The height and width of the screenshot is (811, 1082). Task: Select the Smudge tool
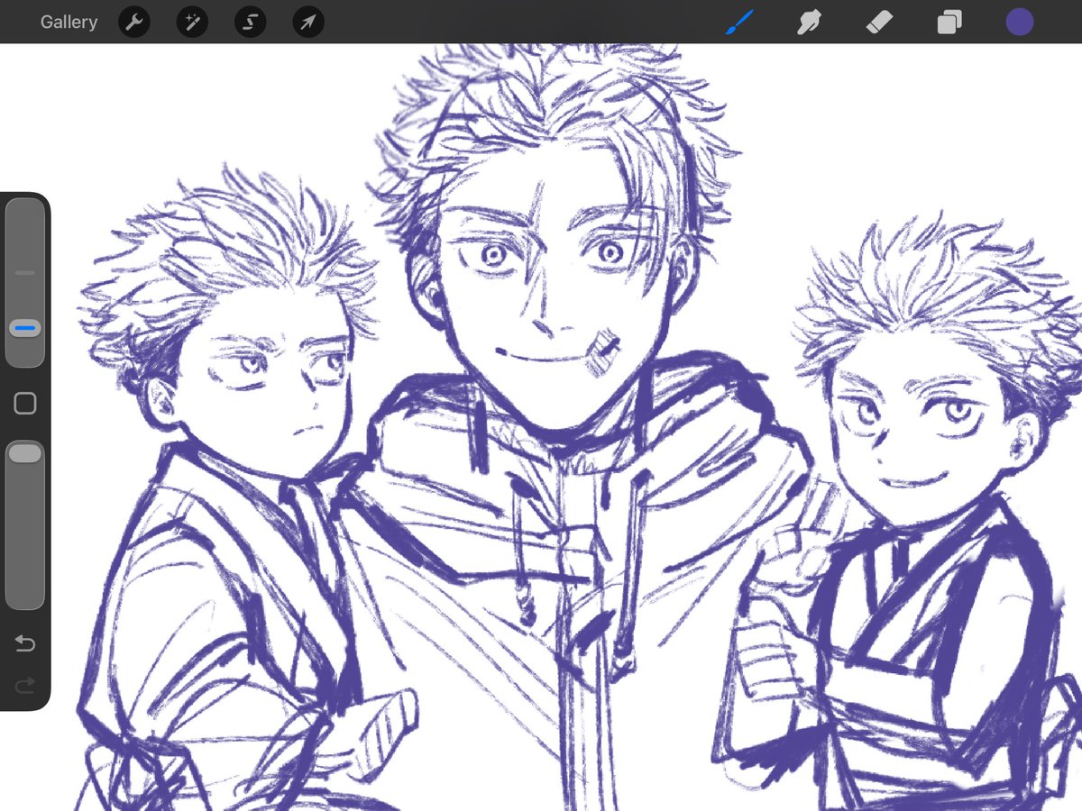809,22
